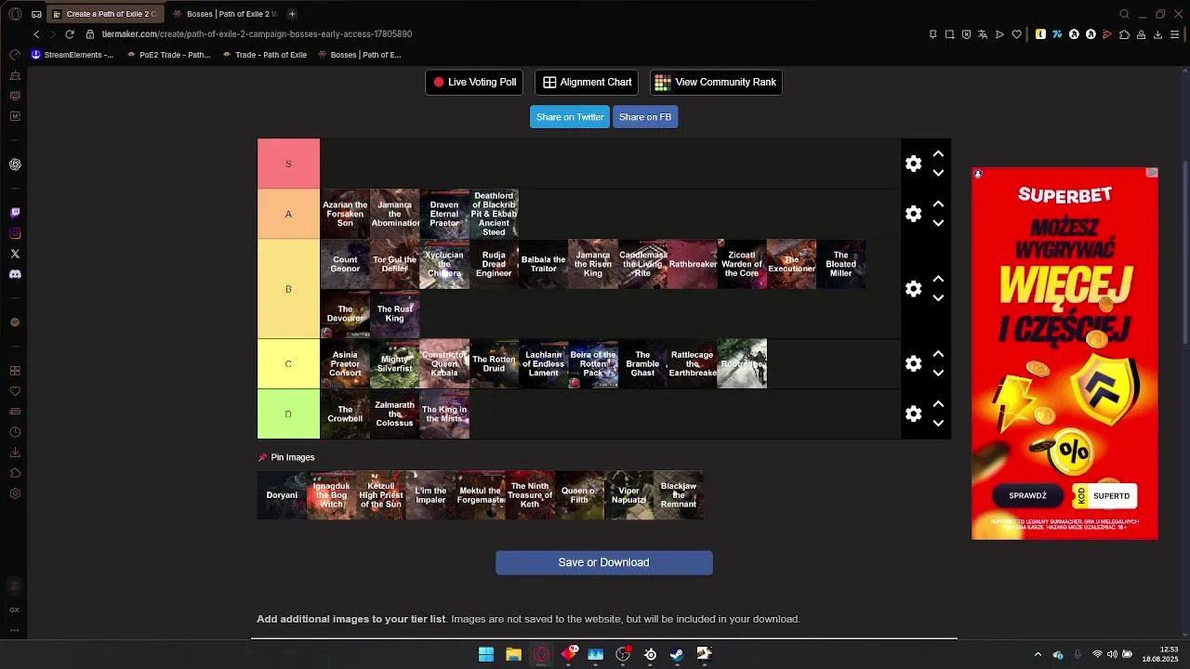Viewport: 1190px width, 669px height.
Task: Click the heart bookmark icon in address bar
Action: [1017, 34]
